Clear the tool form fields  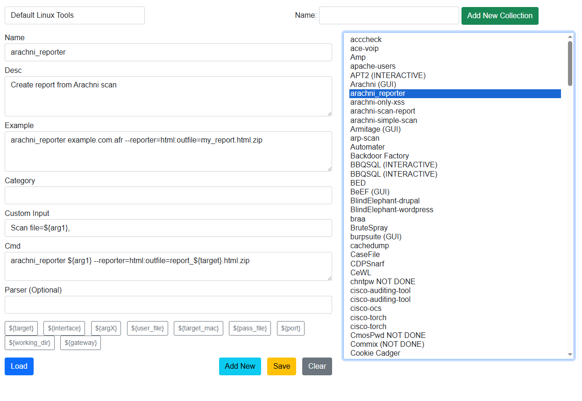tap(317, 366)
